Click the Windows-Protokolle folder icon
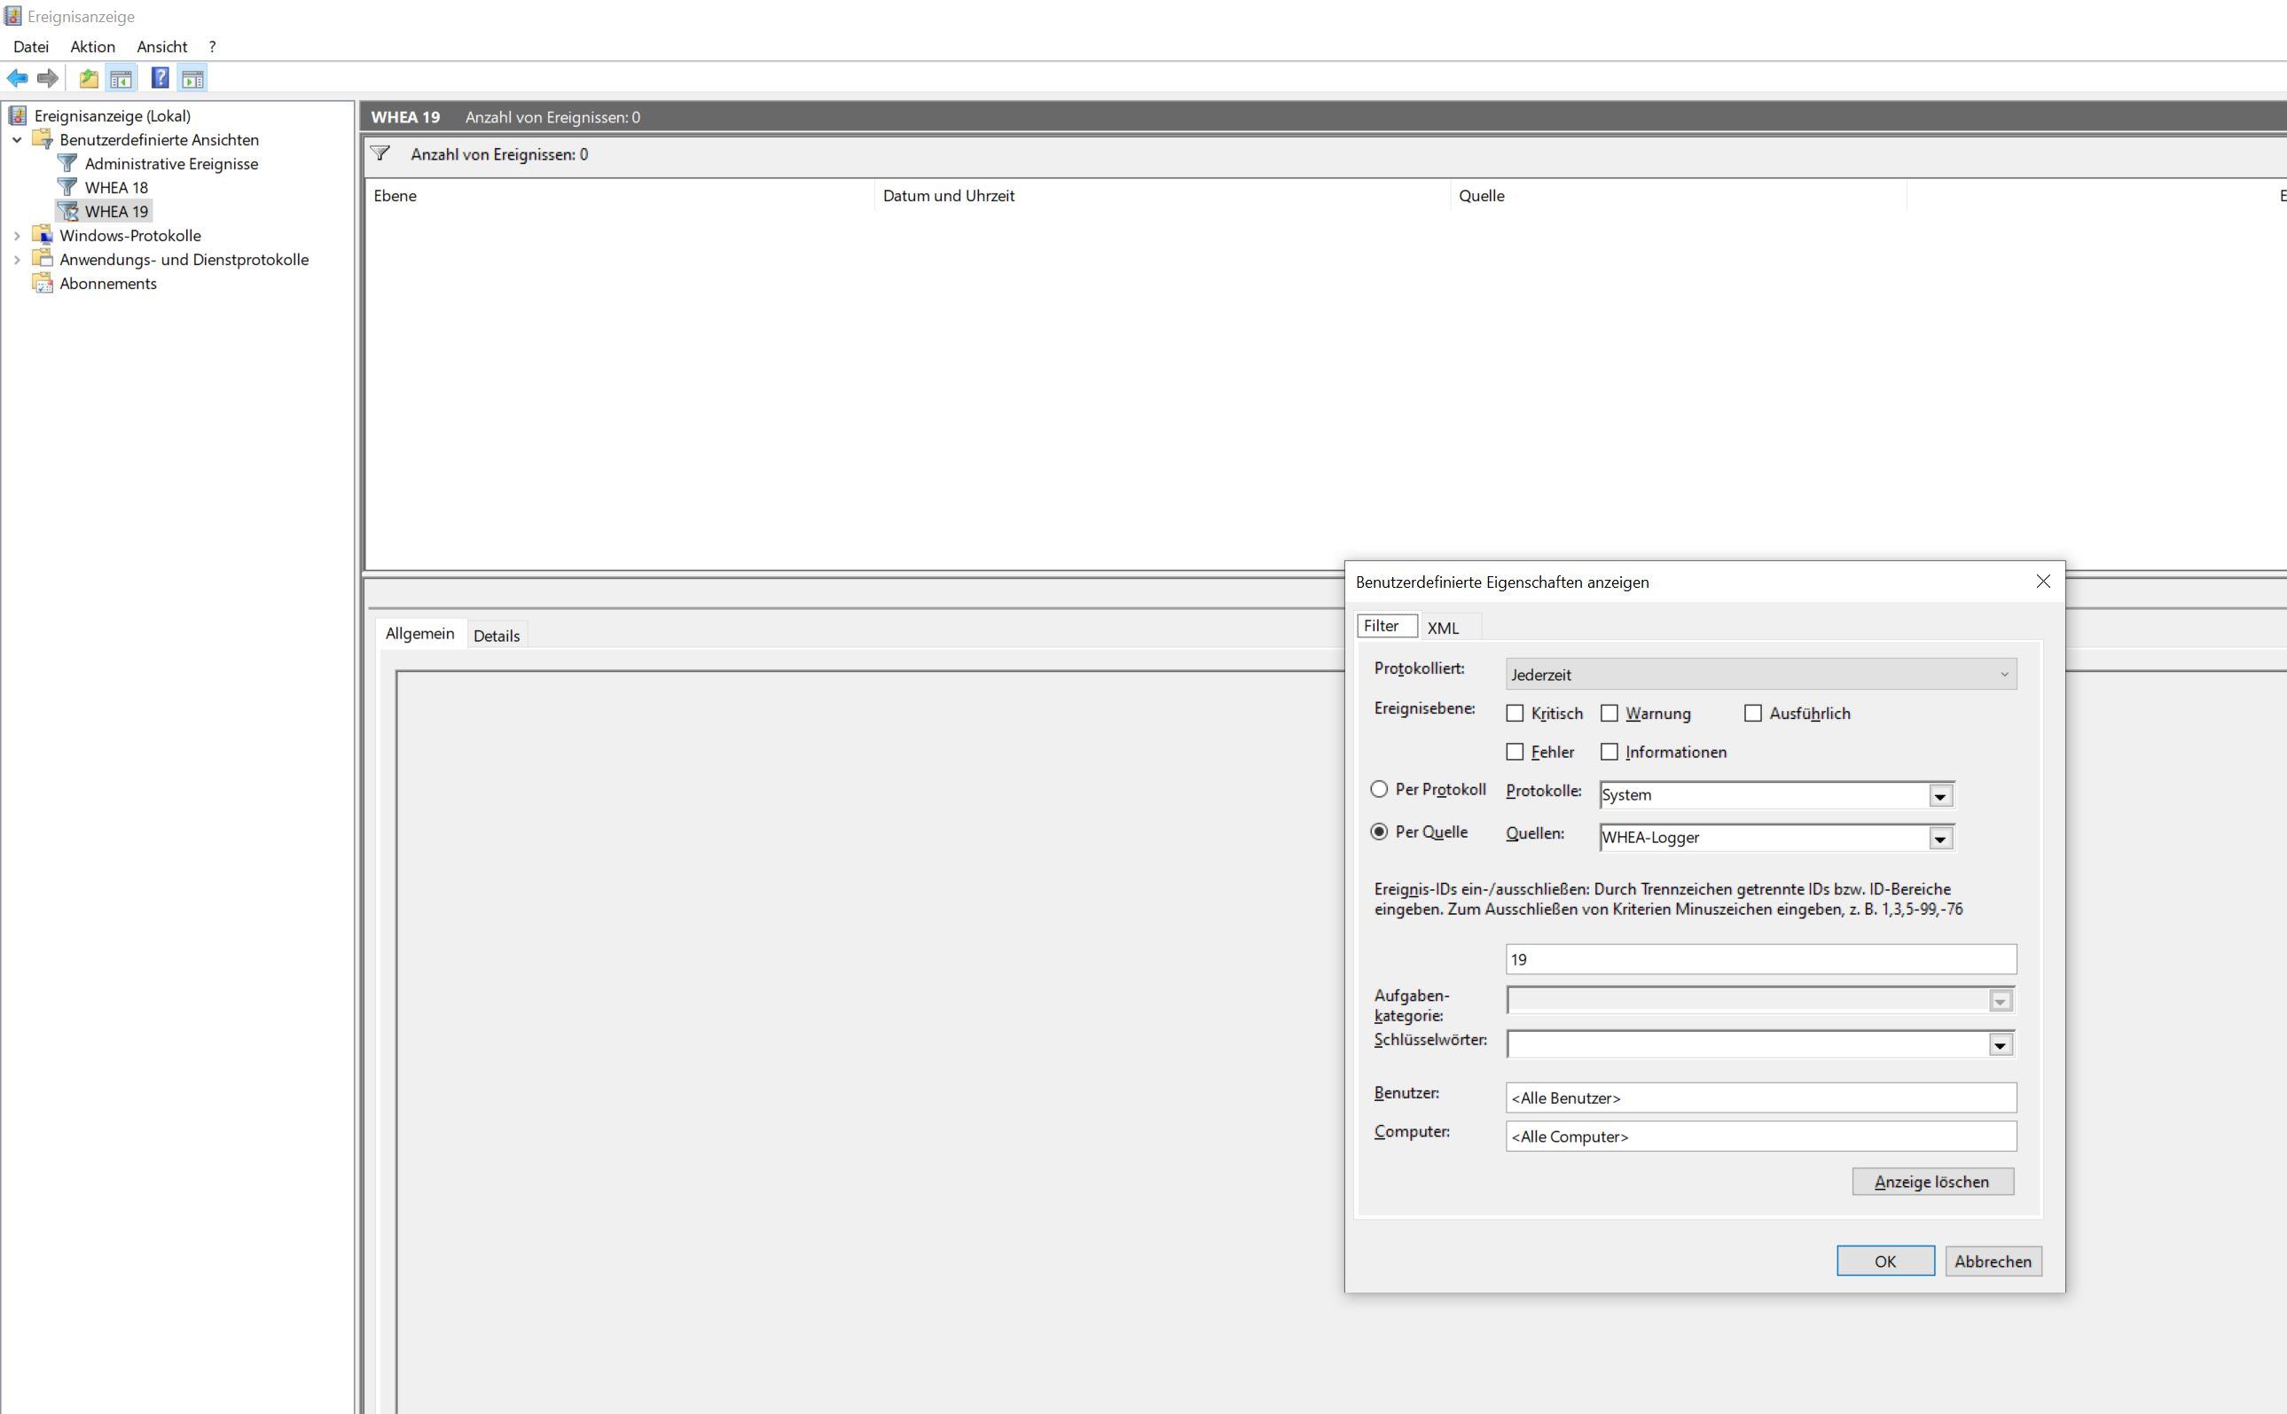Viewport: 2287px width, 1414px height. coord(42,236)
